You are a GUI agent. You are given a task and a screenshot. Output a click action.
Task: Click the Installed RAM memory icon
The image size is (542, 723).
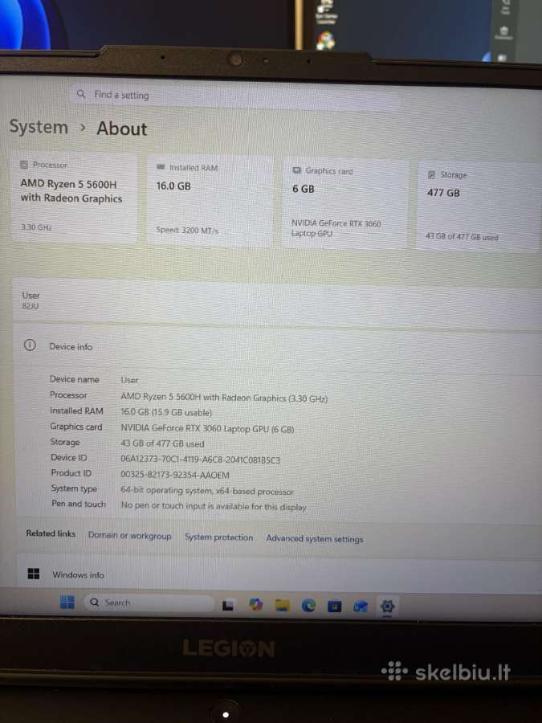pyautogui.click(x=161, y=167)
